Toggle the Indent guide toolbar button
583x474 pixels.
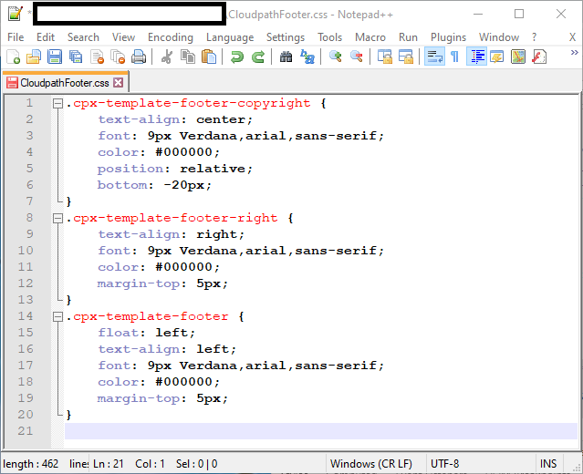(476, 57)
